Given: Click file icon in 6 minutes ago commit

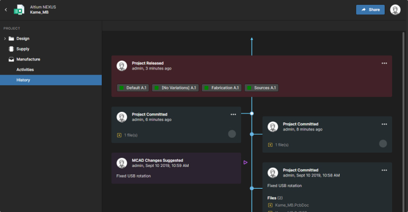Looking at the screenshot, I should point(119,135).
